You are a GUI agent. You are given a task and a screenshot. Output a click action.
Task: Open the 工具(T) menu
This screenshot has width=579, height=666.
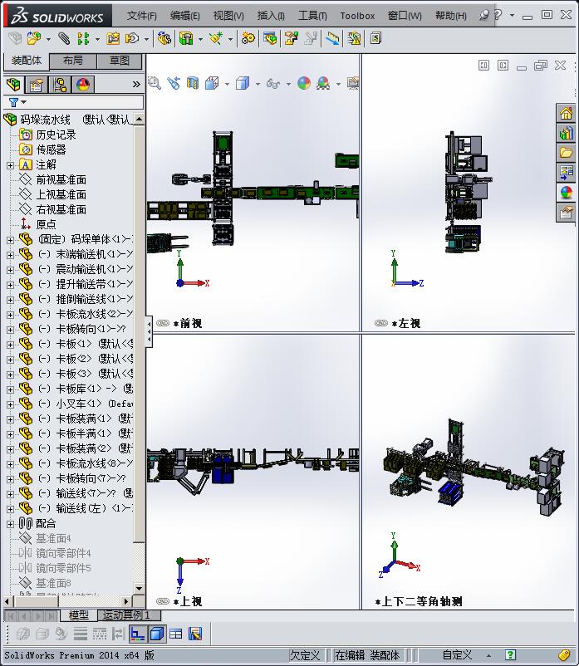click(x=312, y=16)
